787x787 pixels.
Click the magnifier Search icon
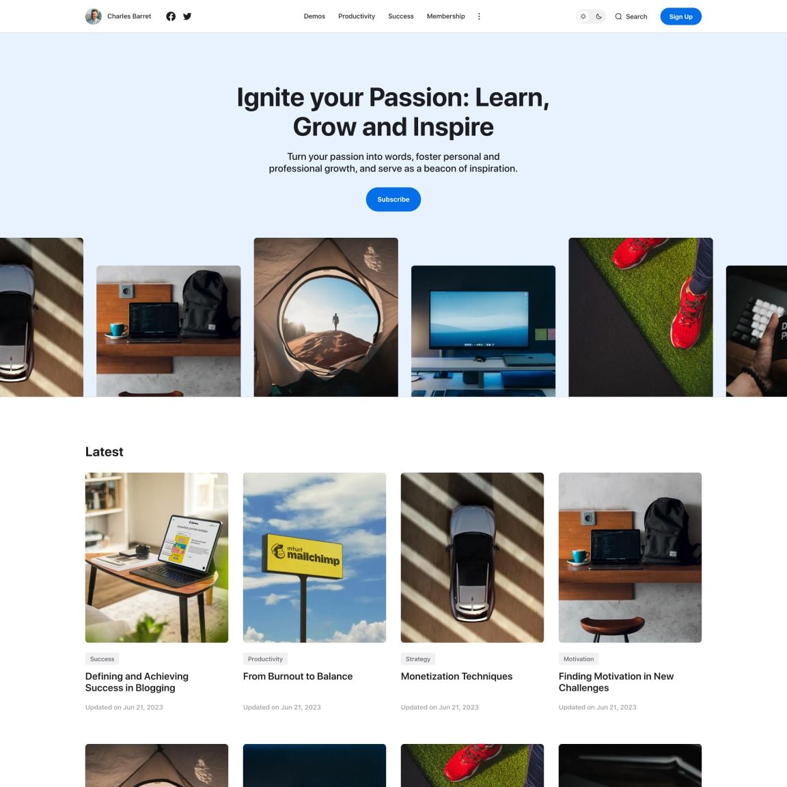618,16
